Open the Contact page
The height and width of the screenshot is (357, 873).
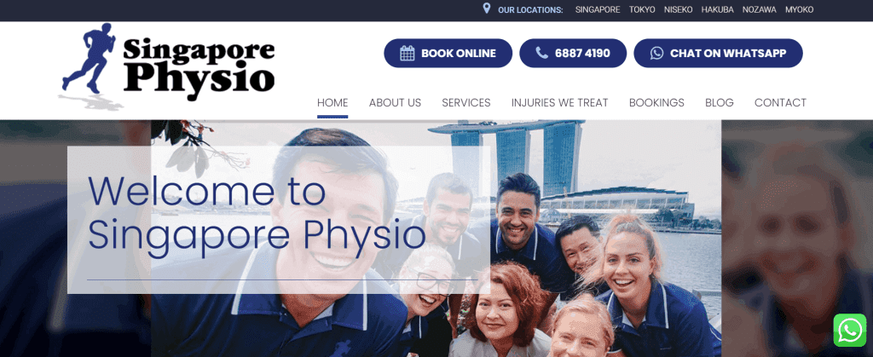coord(780,103)
